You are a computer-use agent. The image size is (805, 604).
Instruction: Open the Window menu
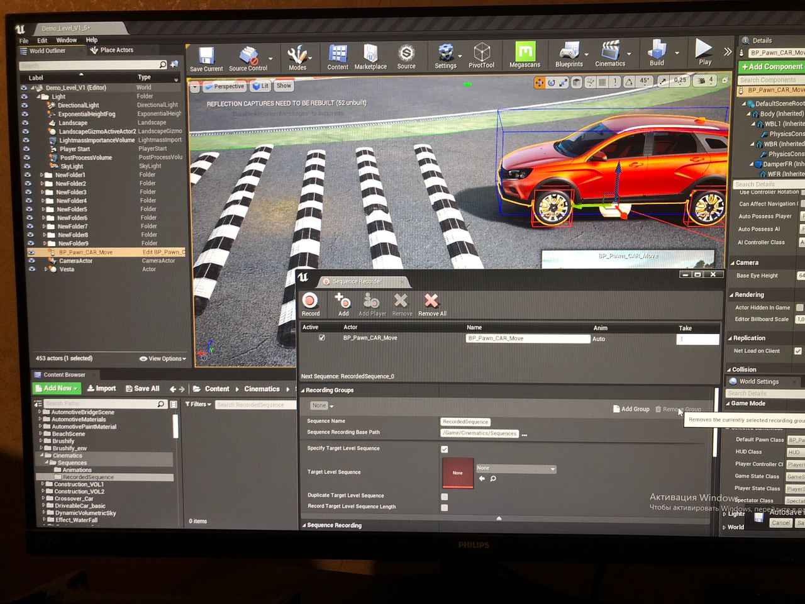pyautogui.click(x=67, y=40)
